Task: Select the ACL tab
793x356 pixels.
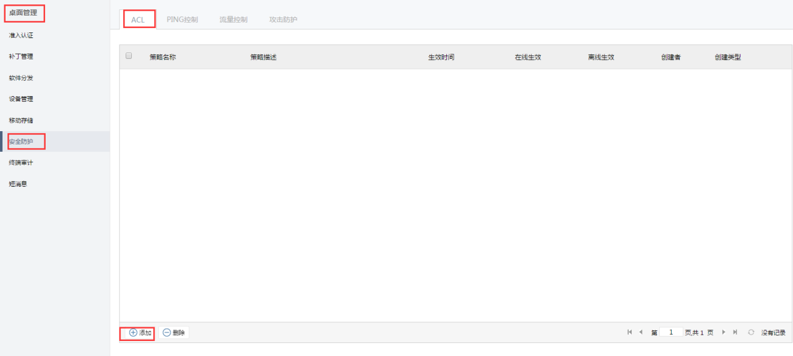Action: (x=138, y=19)
